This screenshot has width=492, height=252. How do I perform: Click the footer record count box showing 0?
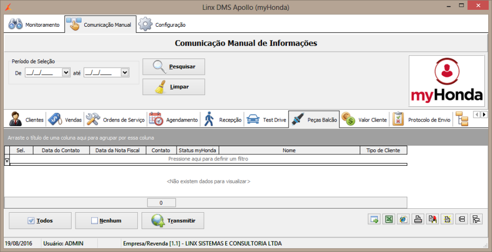click(x=161, y=202)
